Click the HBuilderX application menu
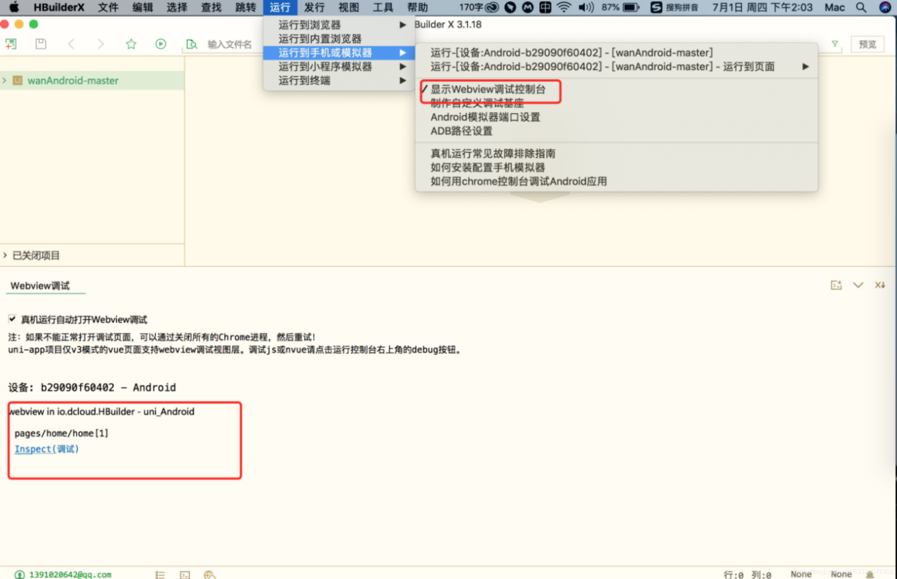This screenshot has width=897, height=579. 59,7
